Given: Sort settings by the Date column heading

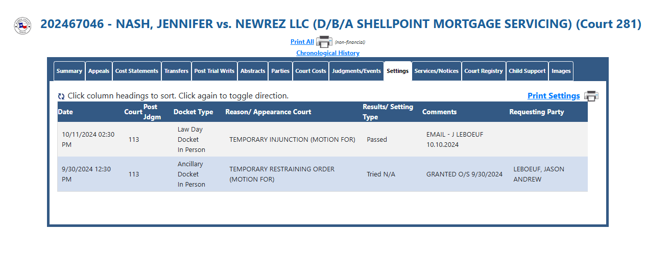Looking at the screenshot, I should point(65,112).
